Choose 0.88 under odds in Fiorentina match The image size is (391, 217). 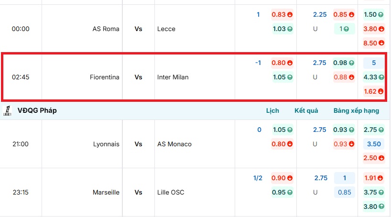point(344,77)
